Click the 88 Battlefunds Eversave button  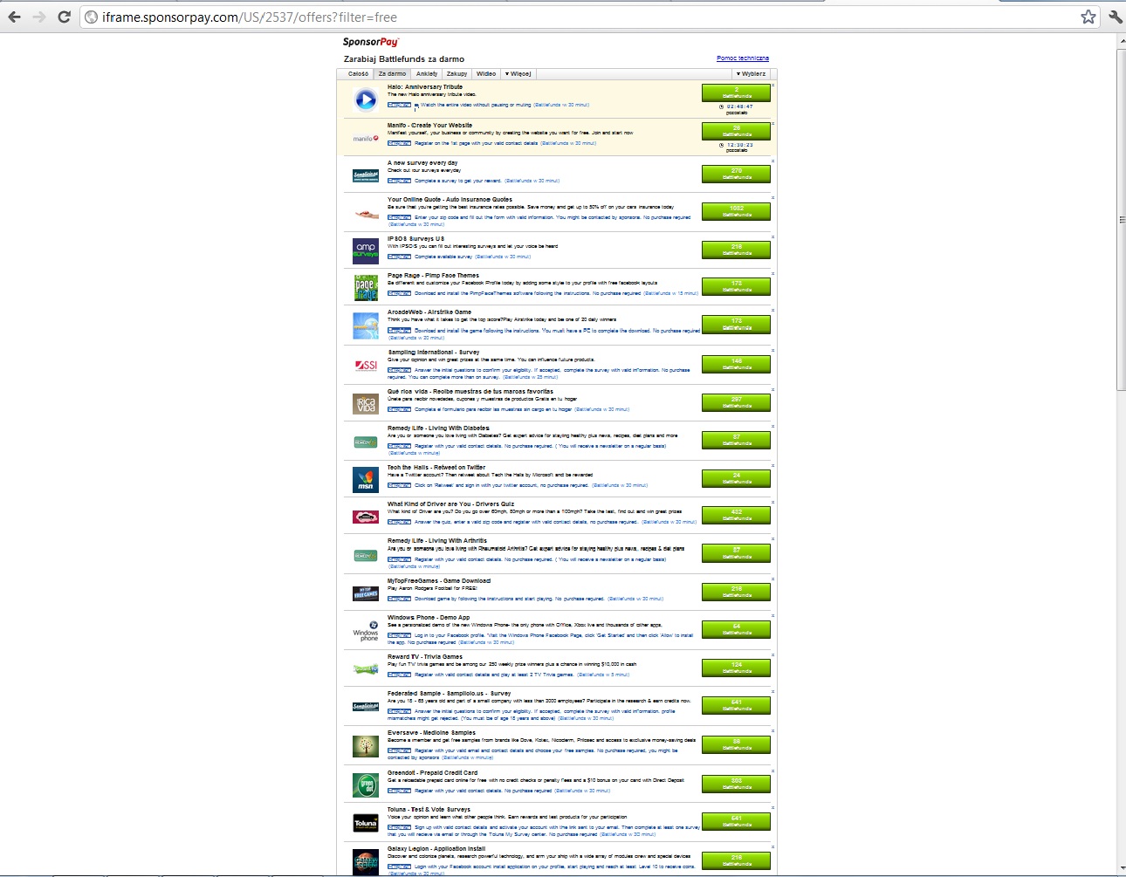pyautogui.click(x=736, y=744)
